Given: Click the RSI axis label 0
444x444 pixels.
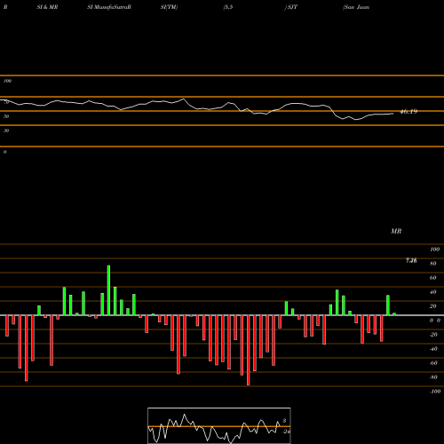Looking at the screenshot, I should click(x=4, y=152).
